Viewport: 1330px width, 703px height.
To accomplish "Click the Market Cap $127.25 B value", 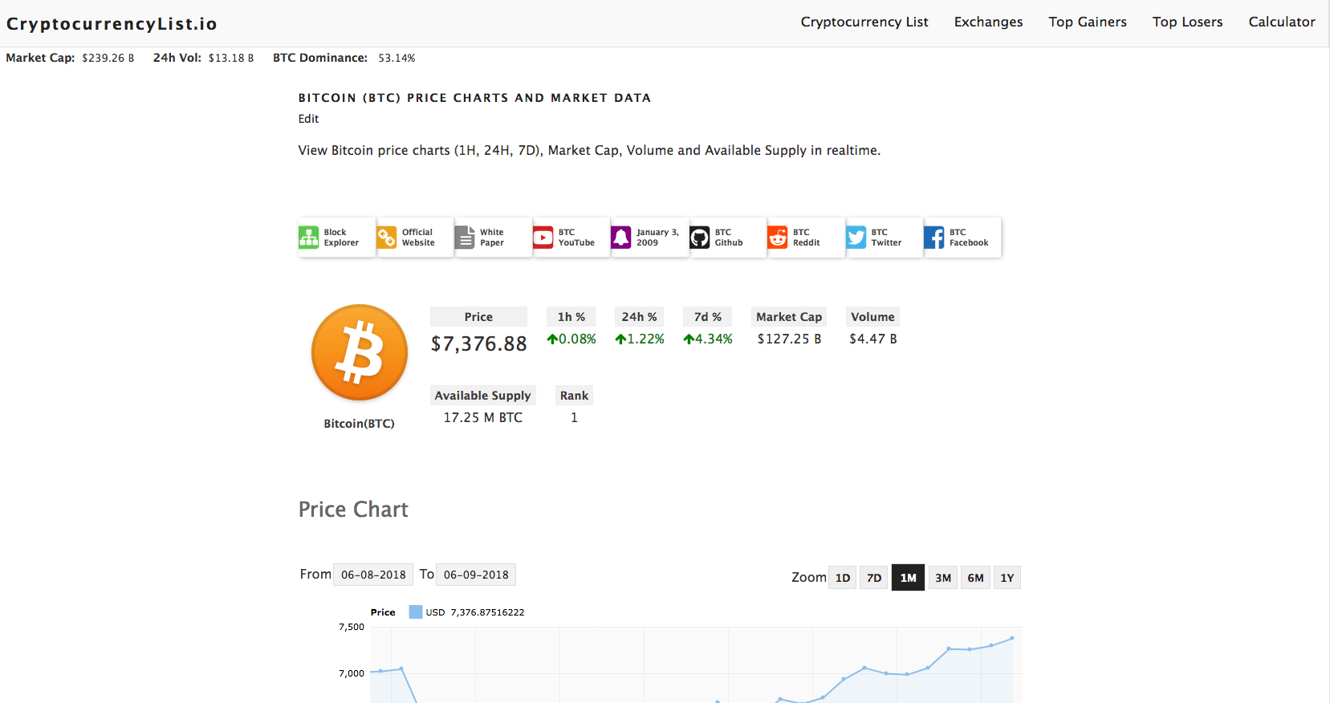I will [x=789, y=339].
